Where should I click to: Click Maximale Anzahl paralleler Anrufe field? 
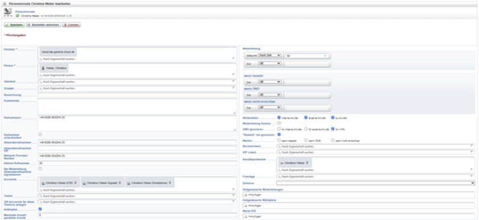[137, 215]
